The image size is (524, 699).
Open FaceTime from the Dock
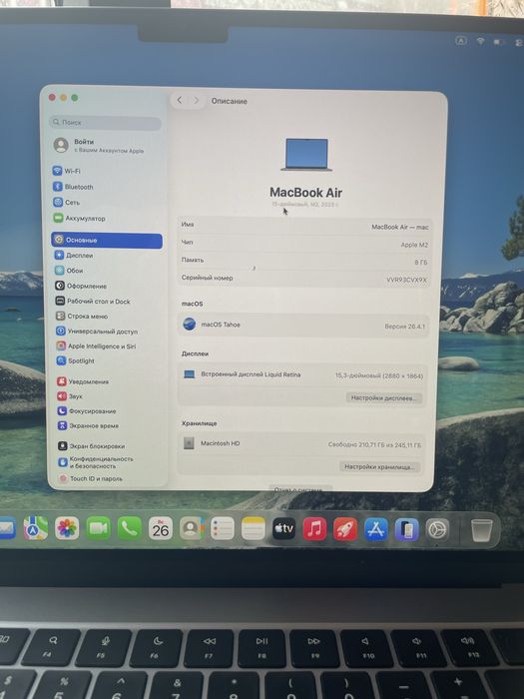pyautogui.click(x=98, y=528)
